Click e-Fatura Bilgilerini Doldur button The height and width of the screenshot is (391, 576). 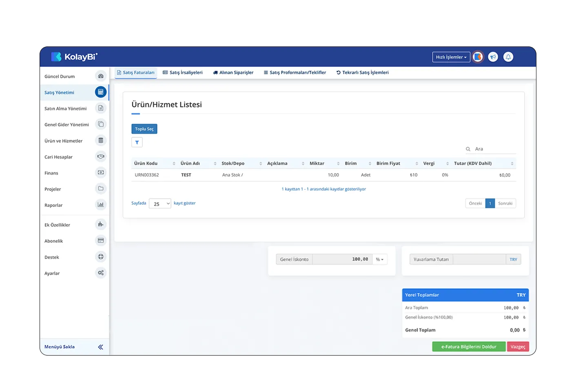coord(469,347)
